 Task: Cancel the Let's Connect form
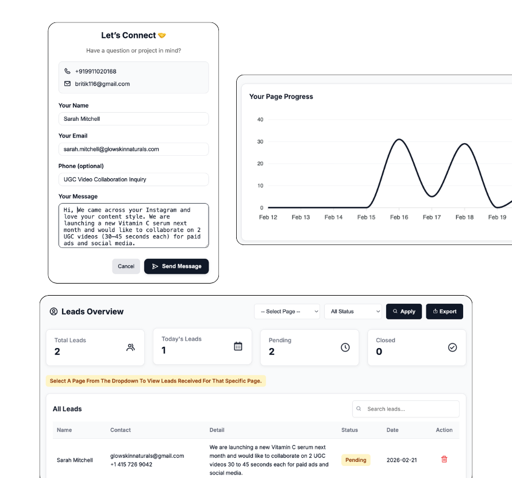point(126,266)
